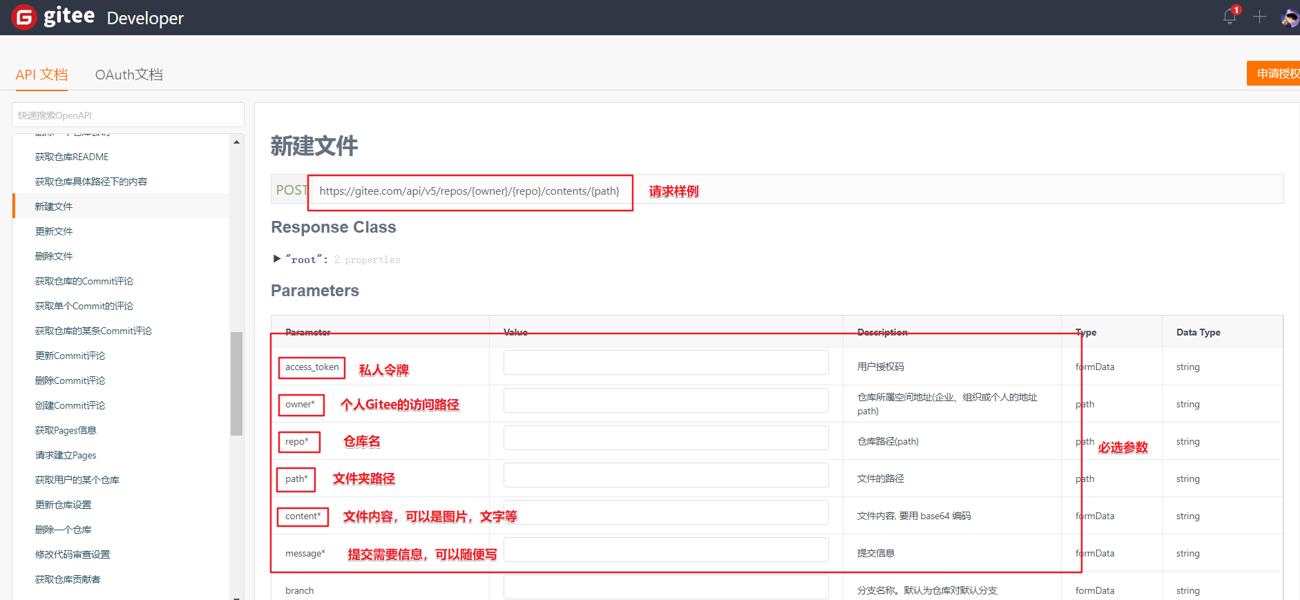Open the user avatar menu

coord(1290,17)
